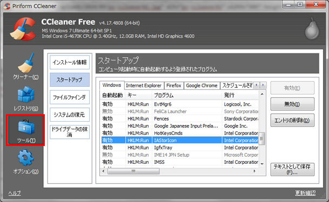Switch to the Firefox tab

point(174,86)
